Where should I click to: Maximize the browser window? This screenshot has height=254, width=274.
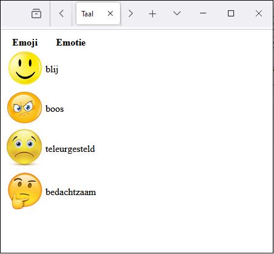231,13
